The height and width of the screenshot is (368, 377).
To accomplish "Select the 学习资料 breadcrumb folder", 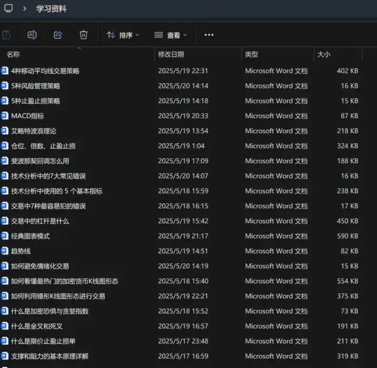I will pyautogui.click(x=51, y=9).
